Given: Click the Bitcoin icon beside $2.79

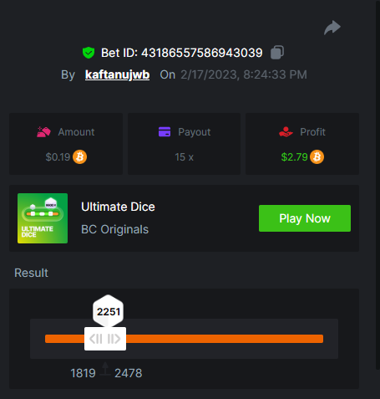Looking at the screenshot, I should click(317, 157).
